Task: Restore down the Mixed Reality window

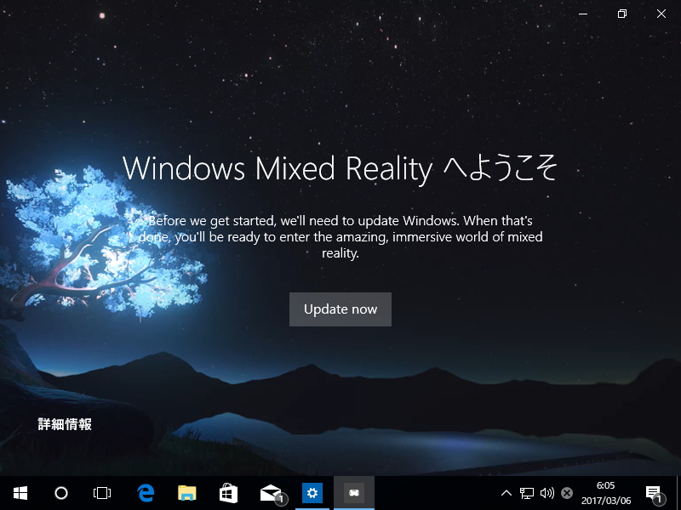Action: (x=622, y=14)
